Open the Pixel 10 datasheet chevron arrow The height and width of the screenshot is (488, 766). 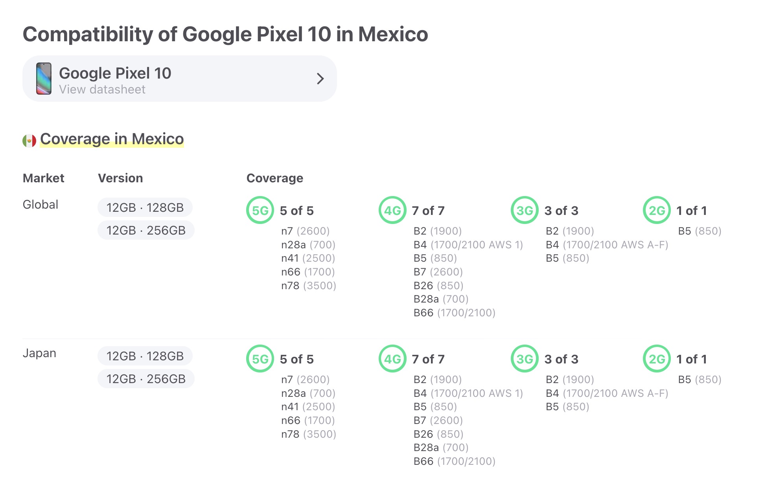pos(320,79)
